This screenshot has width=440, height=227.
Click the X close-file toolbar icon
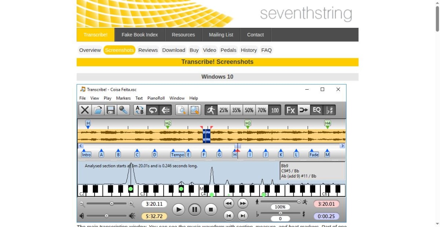click(85, 110)
